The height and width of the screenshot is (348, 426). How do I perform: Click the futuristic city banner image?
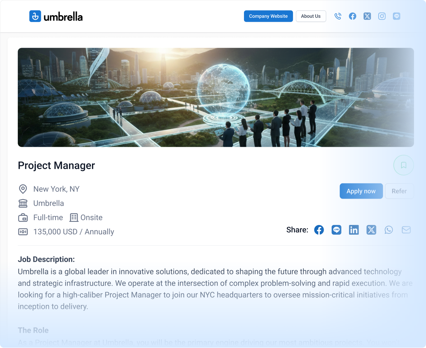tap(216, 97)
